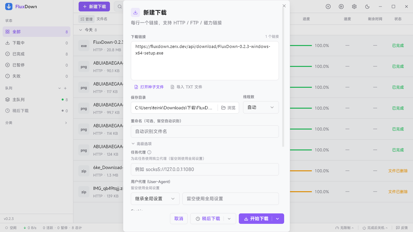Click the download speed indicator in status bar
The width and height of the screenshot is (413, 232).
(x=30, y=228)
